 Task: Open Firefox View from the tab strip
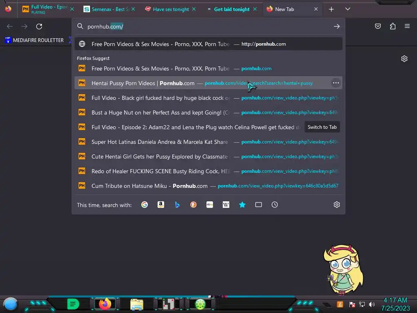[x=8, y=9]
